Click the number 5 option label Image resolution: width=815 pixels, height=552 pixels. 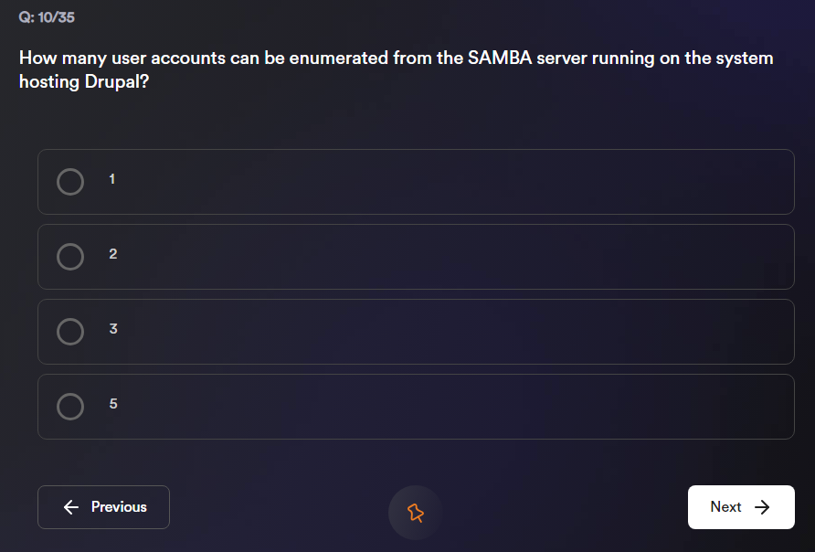[113, 404]
